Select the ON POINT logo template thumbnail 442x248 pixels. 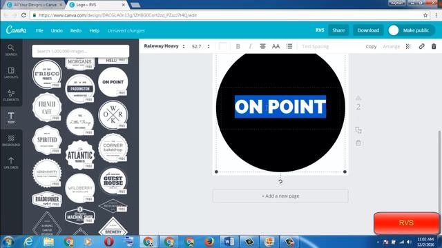[113, 82]
